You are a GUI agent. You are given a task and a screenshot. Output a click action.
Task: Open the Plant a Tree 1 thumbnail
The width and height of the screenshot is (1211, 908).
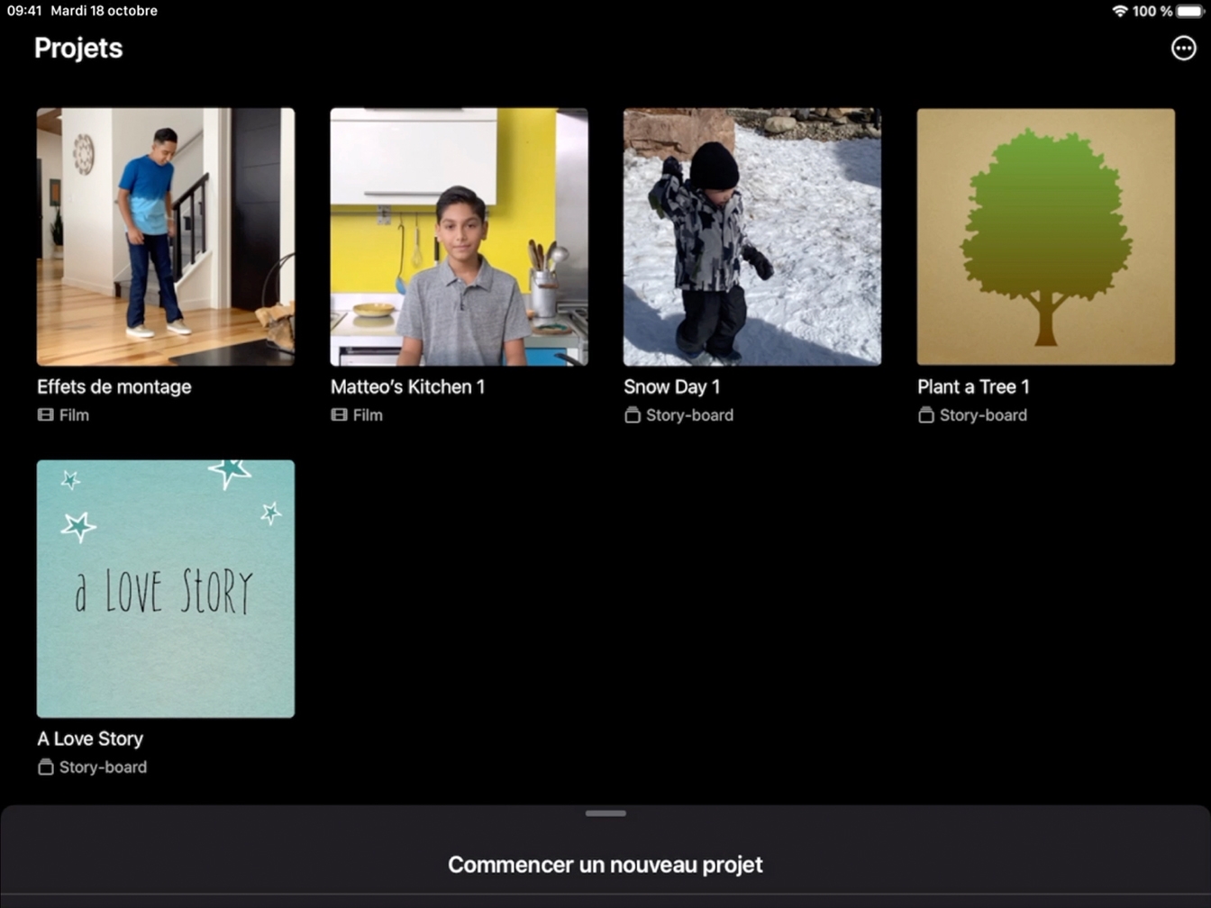pyautogui.click(x=1045, y=237)
